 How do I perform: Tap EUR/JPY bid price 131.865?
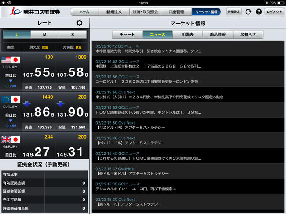point(38,112)
